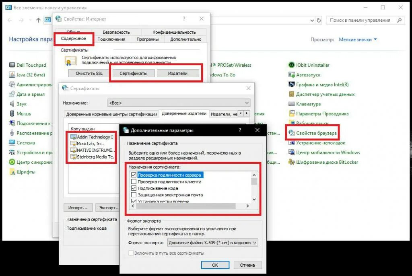
Task: Click the search magnifier icon in Control Panel
Action: point(400,20)
